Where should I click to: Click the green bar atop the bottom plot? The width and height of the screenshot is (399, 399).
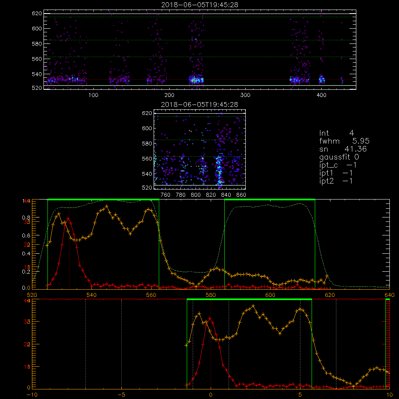(249, 299)
